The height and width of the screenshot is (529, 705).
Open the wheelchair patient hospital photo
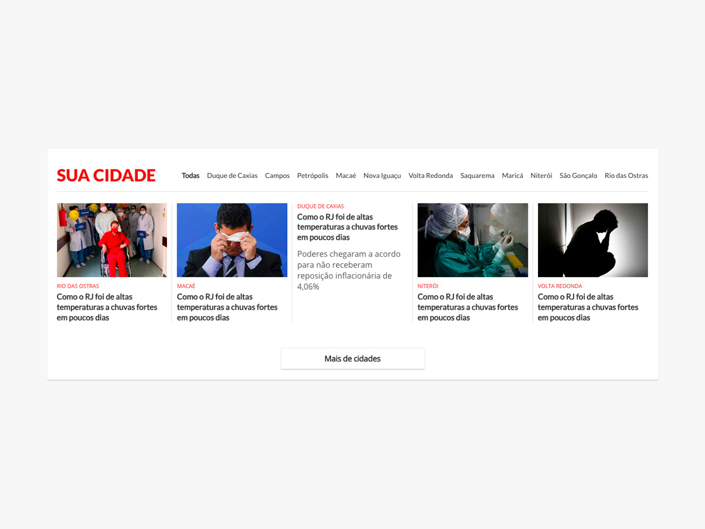(112, 240)
